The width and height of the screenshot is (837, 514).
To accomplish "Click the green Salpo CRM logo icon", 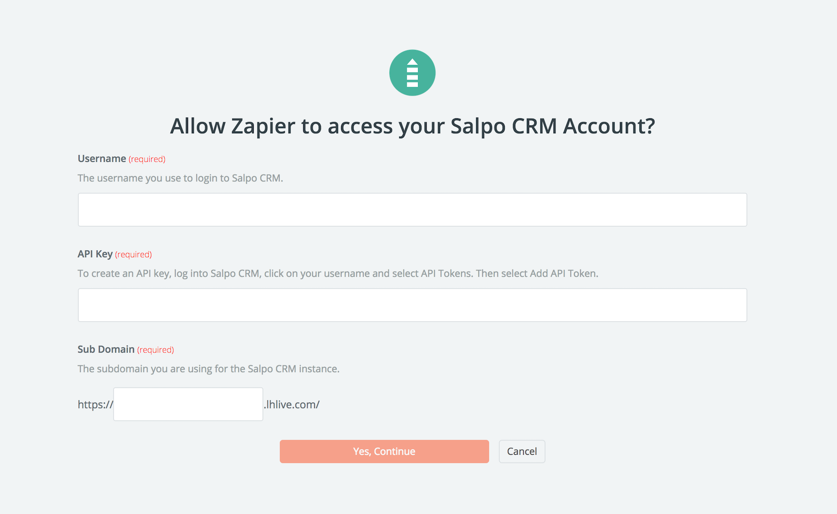I will click(x=412, y=73).
